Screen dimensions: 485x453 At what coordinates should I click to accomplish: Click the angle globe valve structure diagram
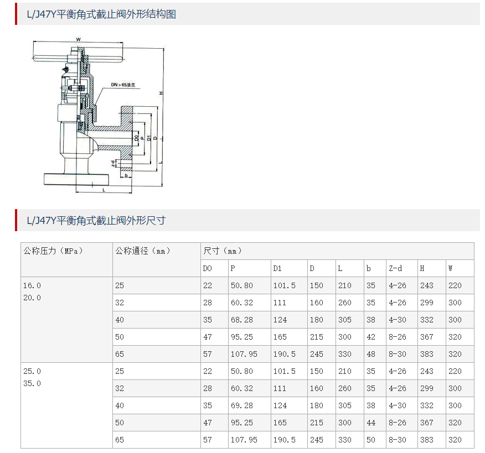[x=99, y=116]
